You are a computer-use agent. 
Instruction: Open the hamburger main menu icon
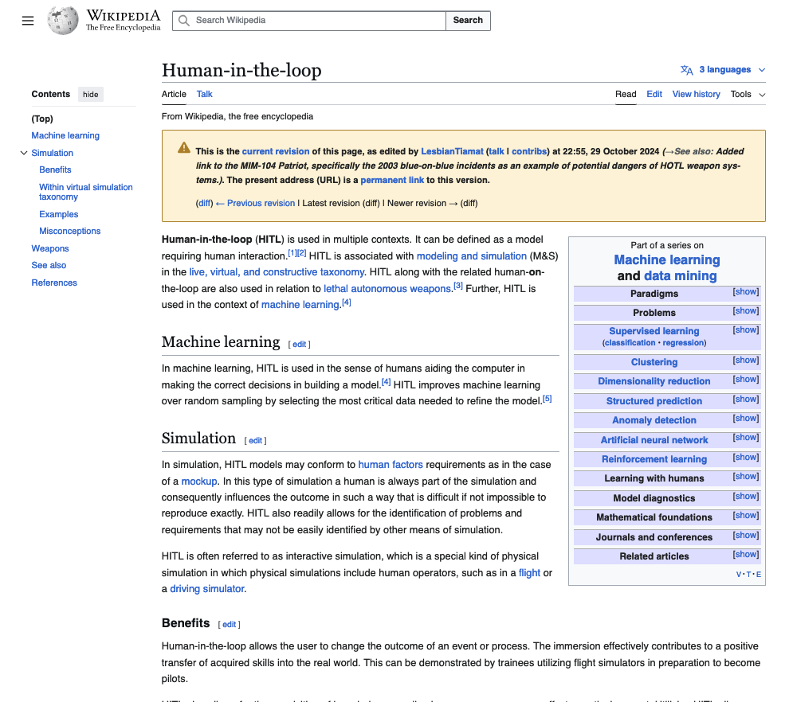tap(28, 21)
